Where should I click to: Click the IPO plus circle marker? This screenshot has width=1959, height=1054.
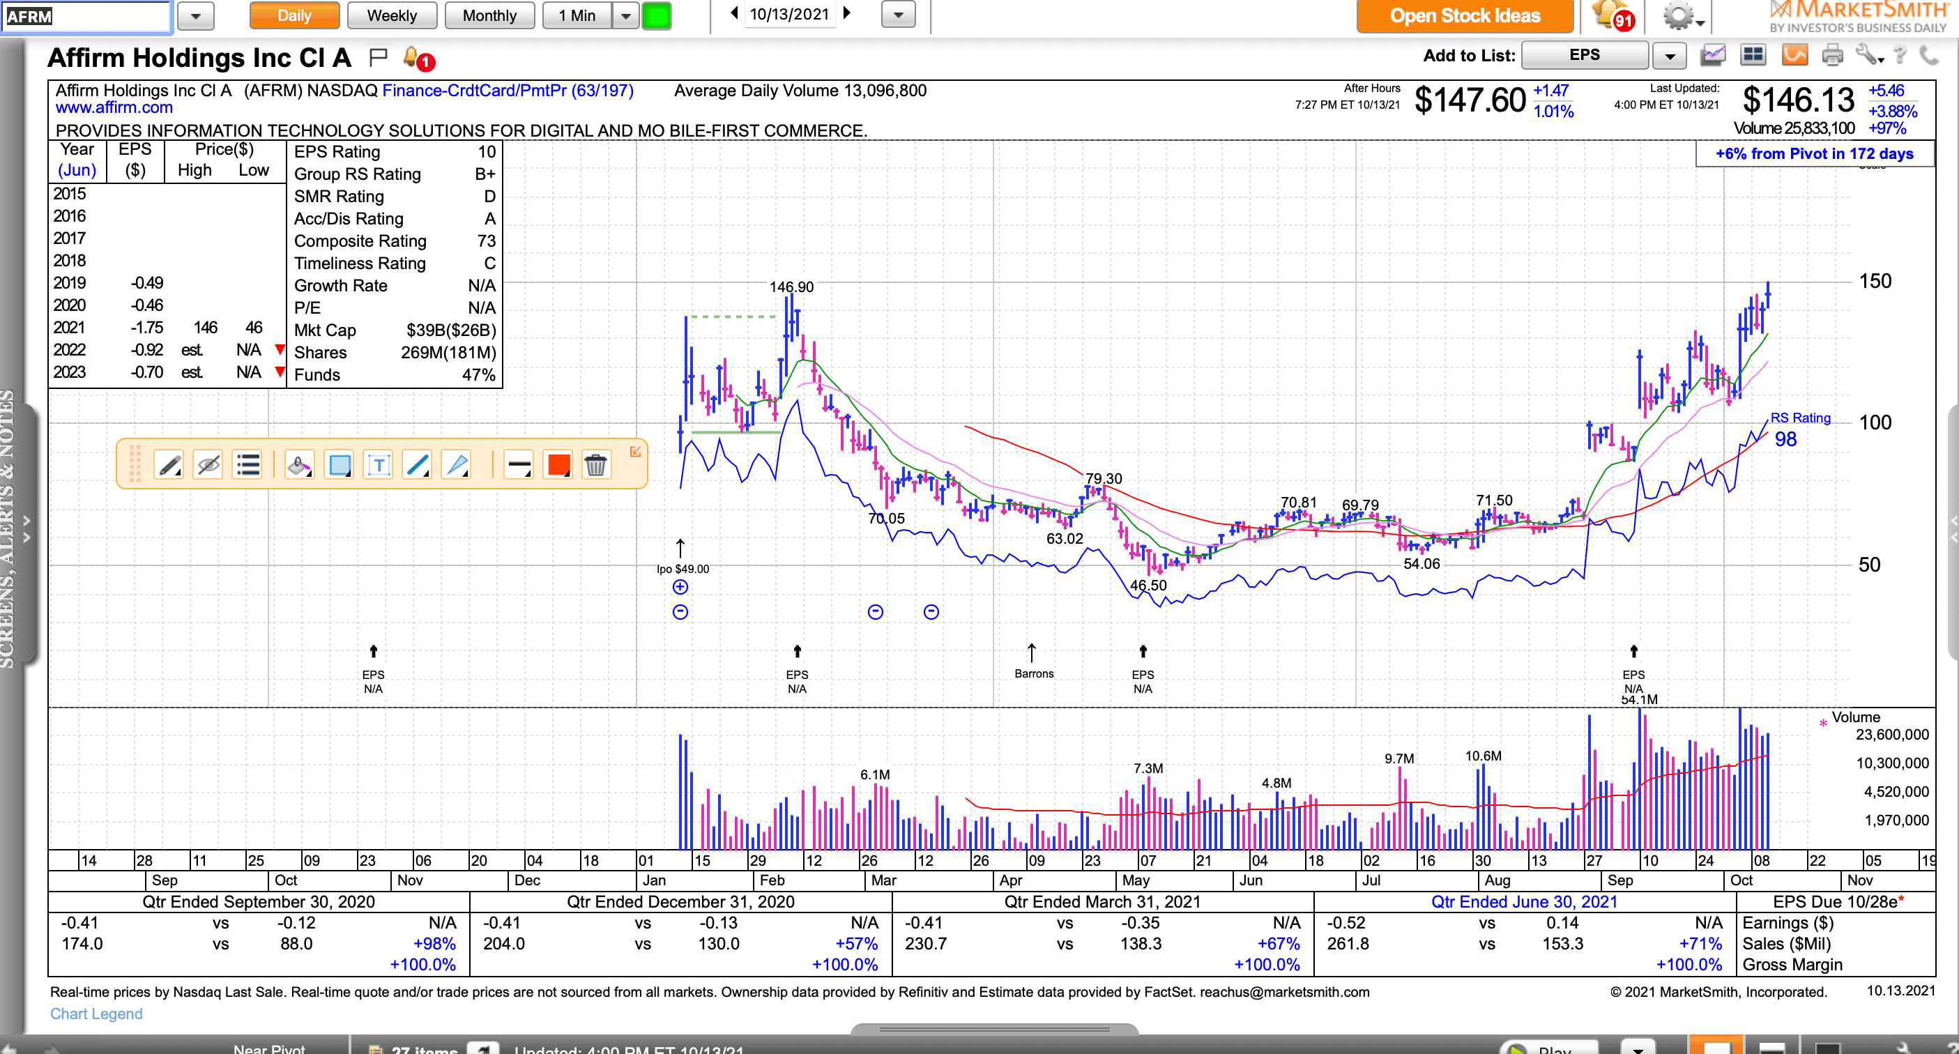point(680,587)
